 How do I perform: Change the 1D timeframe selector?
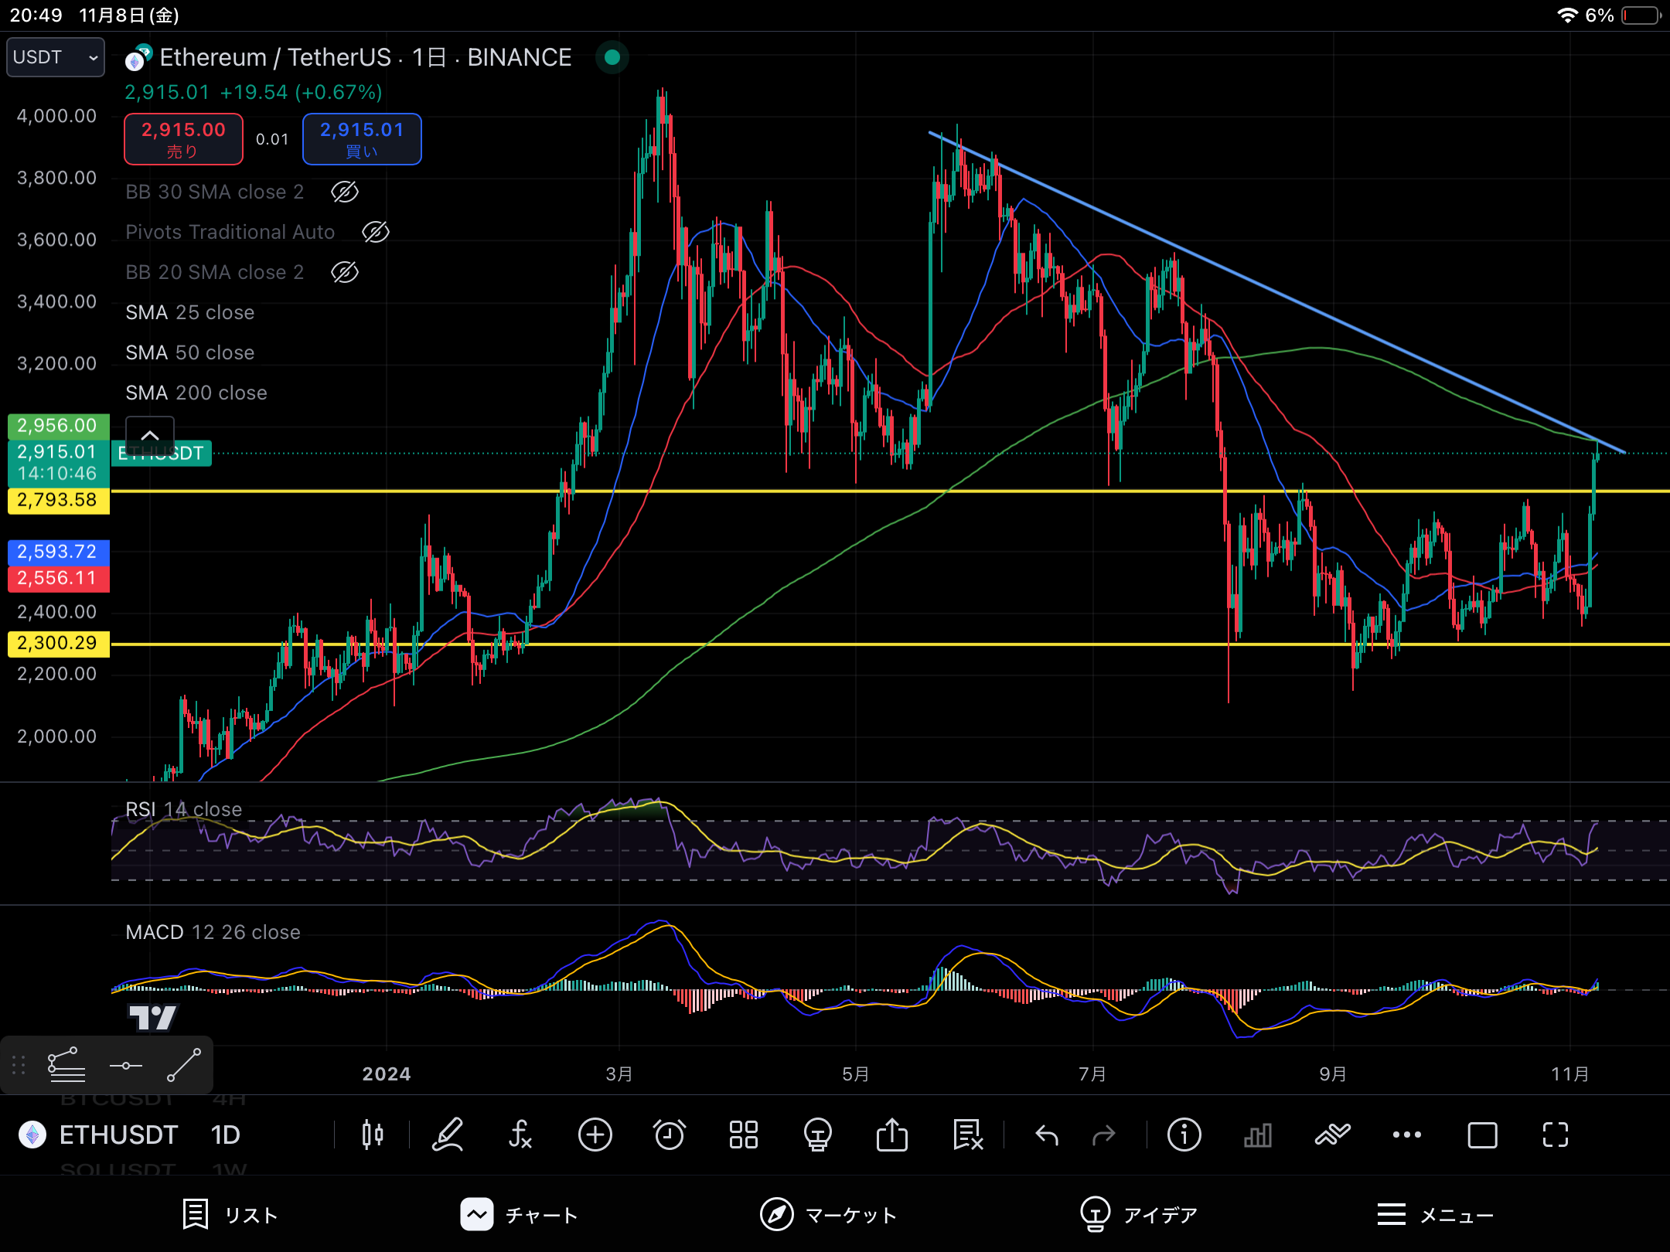tap(226, 1135)
